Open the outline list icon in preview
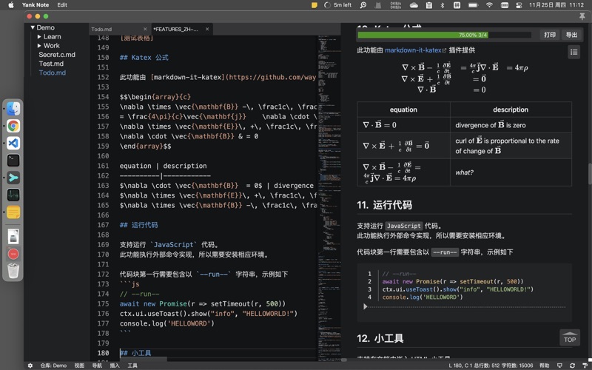This screenshot has width=592, height=370. click(573, 52)
